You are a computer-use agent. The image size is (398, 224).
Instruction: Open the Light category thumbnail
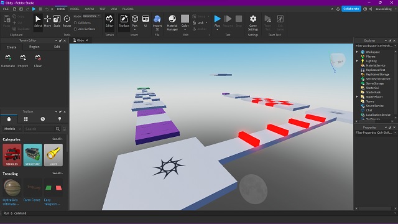[x=53, y=155]
